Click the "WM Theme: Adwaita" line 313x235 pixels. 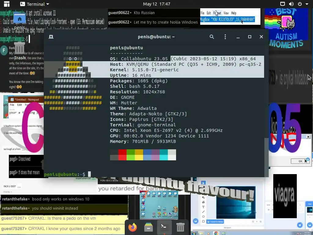[133, 108]
